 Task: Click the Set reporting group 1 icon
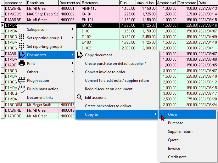[22, 38]
